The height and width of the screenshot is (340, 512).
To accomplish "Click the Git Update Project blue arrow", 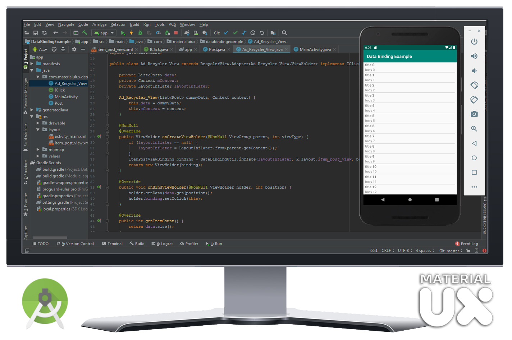I will click(x=226, y=33).
